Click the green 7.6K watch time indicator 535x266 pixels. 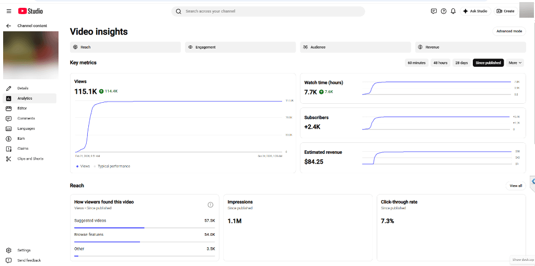[x=326, y=92]
